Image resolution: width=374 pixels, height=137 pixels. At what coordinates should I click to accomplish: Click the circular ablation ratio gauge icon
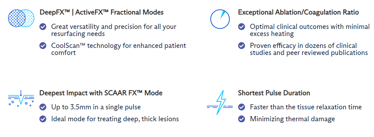click(x=220, y=19)
